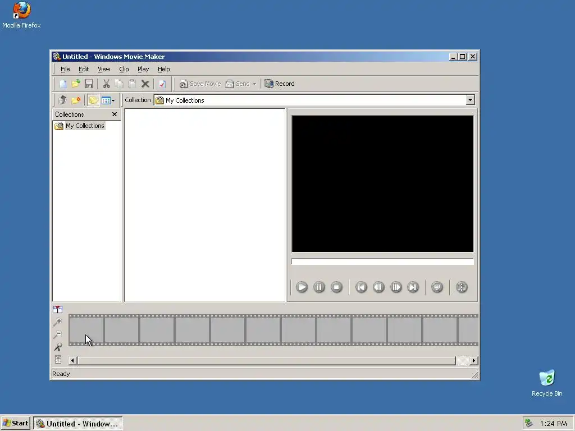Screen dimensions: 575x431
Task: Click the Mozilla Firefox desktop icon
Action: [21, 15]
